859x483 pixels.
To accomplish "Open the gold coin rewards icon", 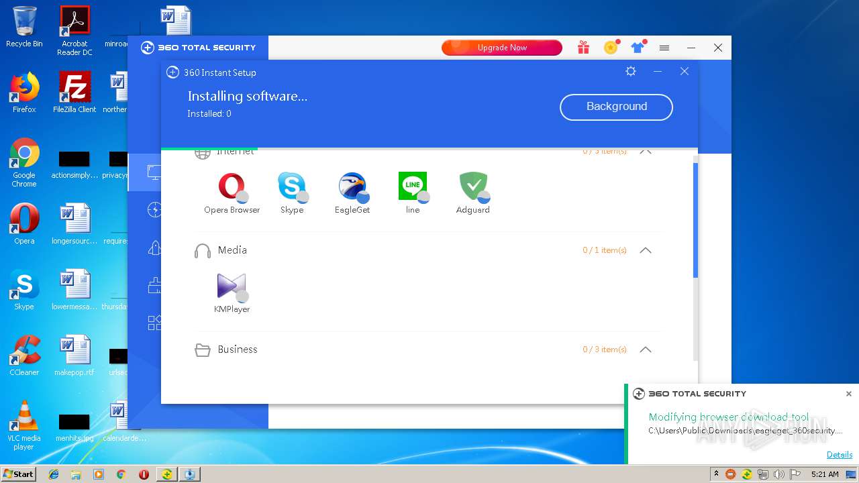I will (611, 48).
